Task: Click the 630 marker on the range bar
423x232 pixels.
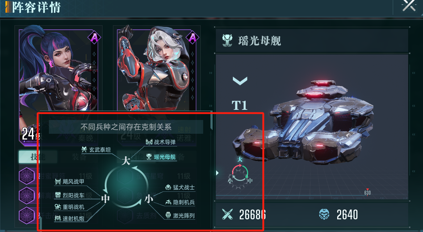Action: click(x=368, y=192)
